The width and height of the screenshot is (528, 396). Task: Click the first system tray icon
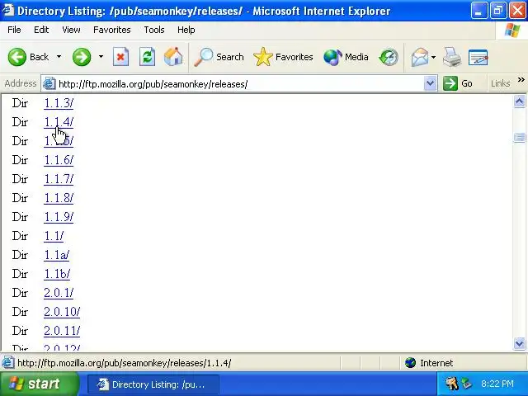[451, 384]
